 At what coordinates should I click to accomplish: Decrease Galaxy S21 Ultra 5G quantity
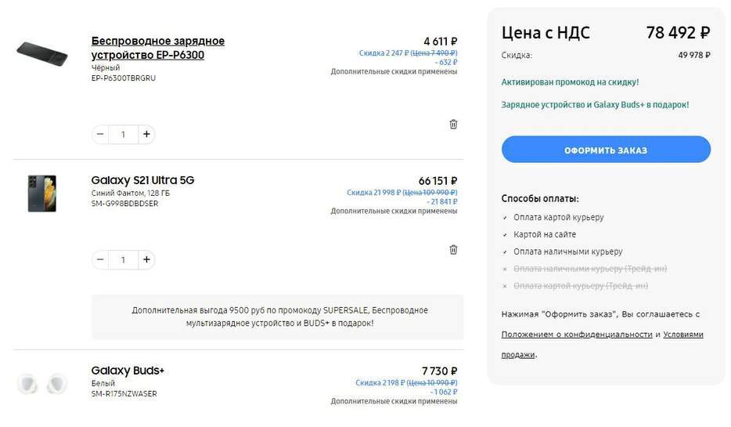pos(100,259)
